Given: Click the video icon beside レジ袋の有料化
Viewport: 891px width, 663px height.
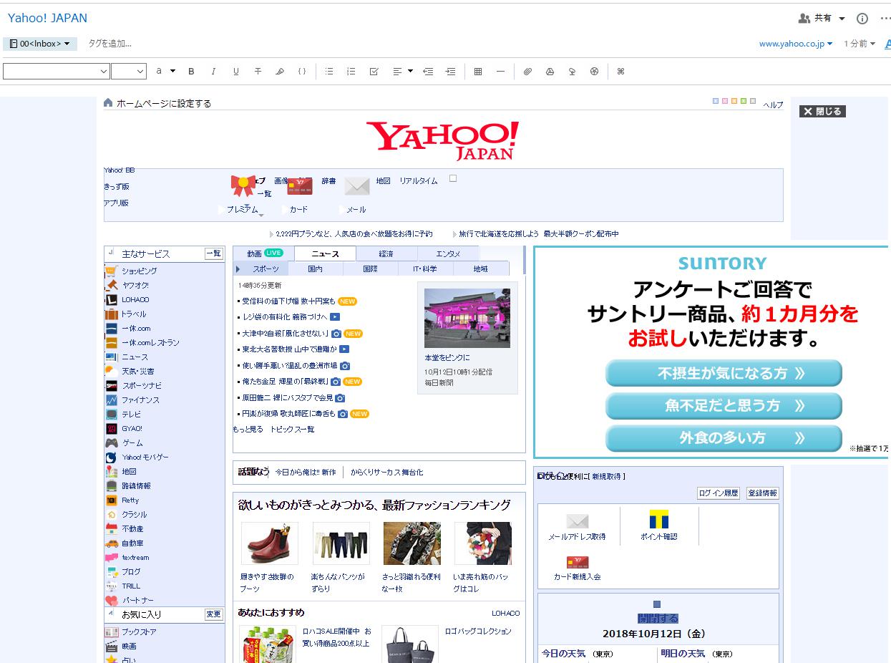Looking at the screenshot, I should (x=335, y=317).
